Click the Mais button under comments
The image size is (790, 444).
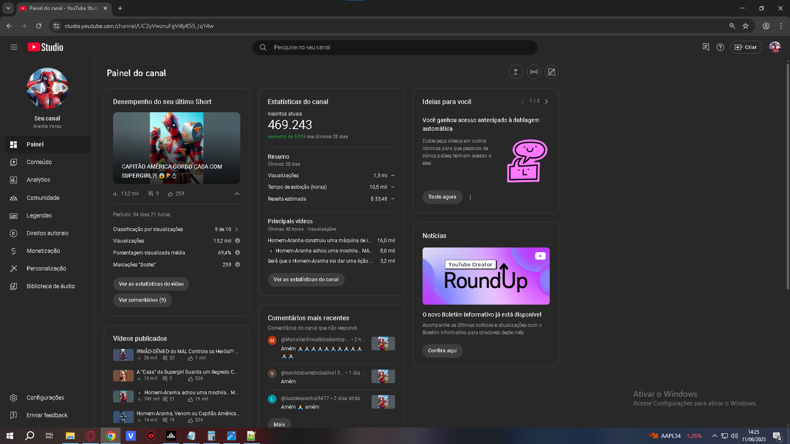click(x=279, y=424)
